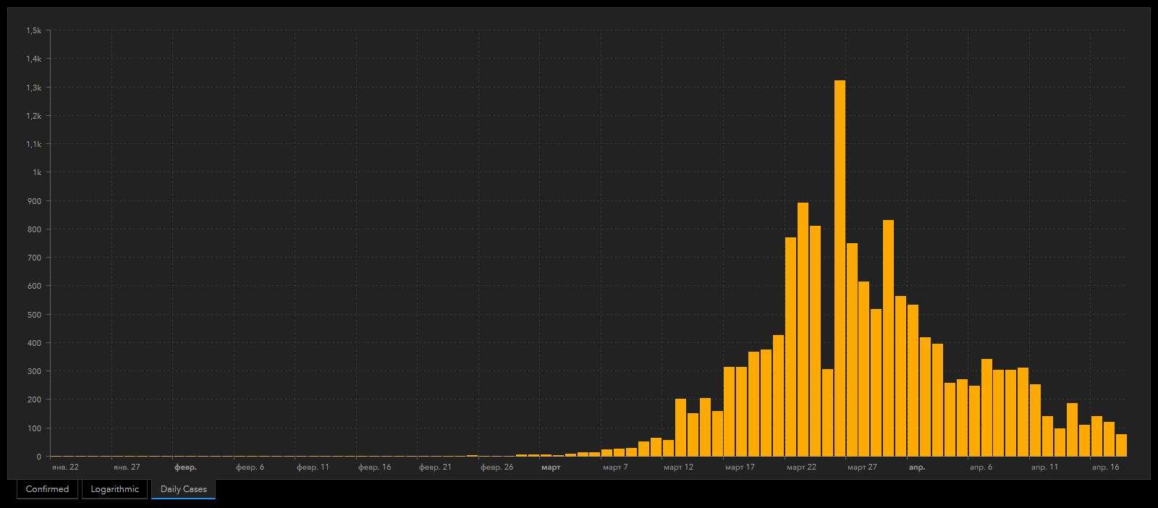Click the x-axis label 'февр. 6'

coord(250,467)
